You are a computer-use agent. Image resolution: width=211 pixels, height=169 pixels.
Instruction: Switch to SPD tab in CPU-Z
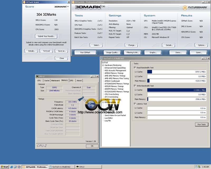point(71,81)
